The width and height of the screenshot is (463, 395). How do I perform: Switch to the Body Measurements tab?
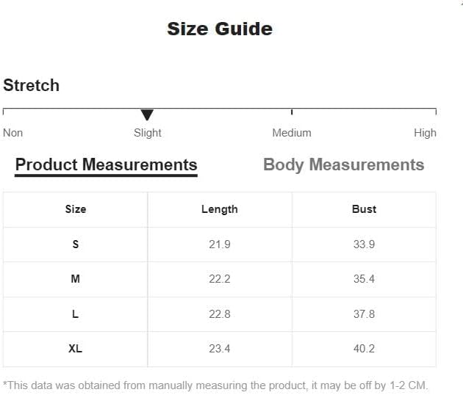344,164
